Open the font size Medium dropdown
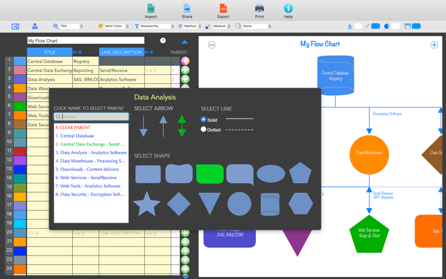 pyautogui.click(x=192, y=26)
